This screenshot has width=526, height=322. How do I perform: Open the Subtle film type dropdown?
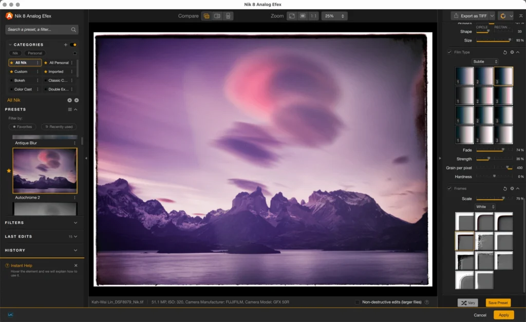[x=484, y=62]
